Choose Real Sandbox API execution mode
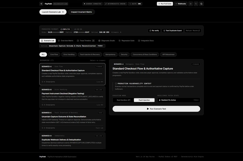This screenshot has height=161, width=243. point(124,100)
